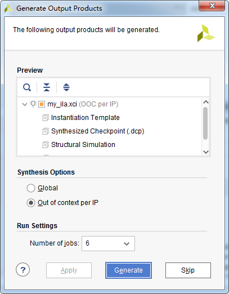Select Synthesized Checkpoint (.dcp) entry
229x294 pixels.
point(97,131)
